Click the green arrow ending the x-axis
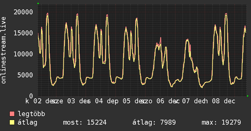 click(x=248, y=96)
